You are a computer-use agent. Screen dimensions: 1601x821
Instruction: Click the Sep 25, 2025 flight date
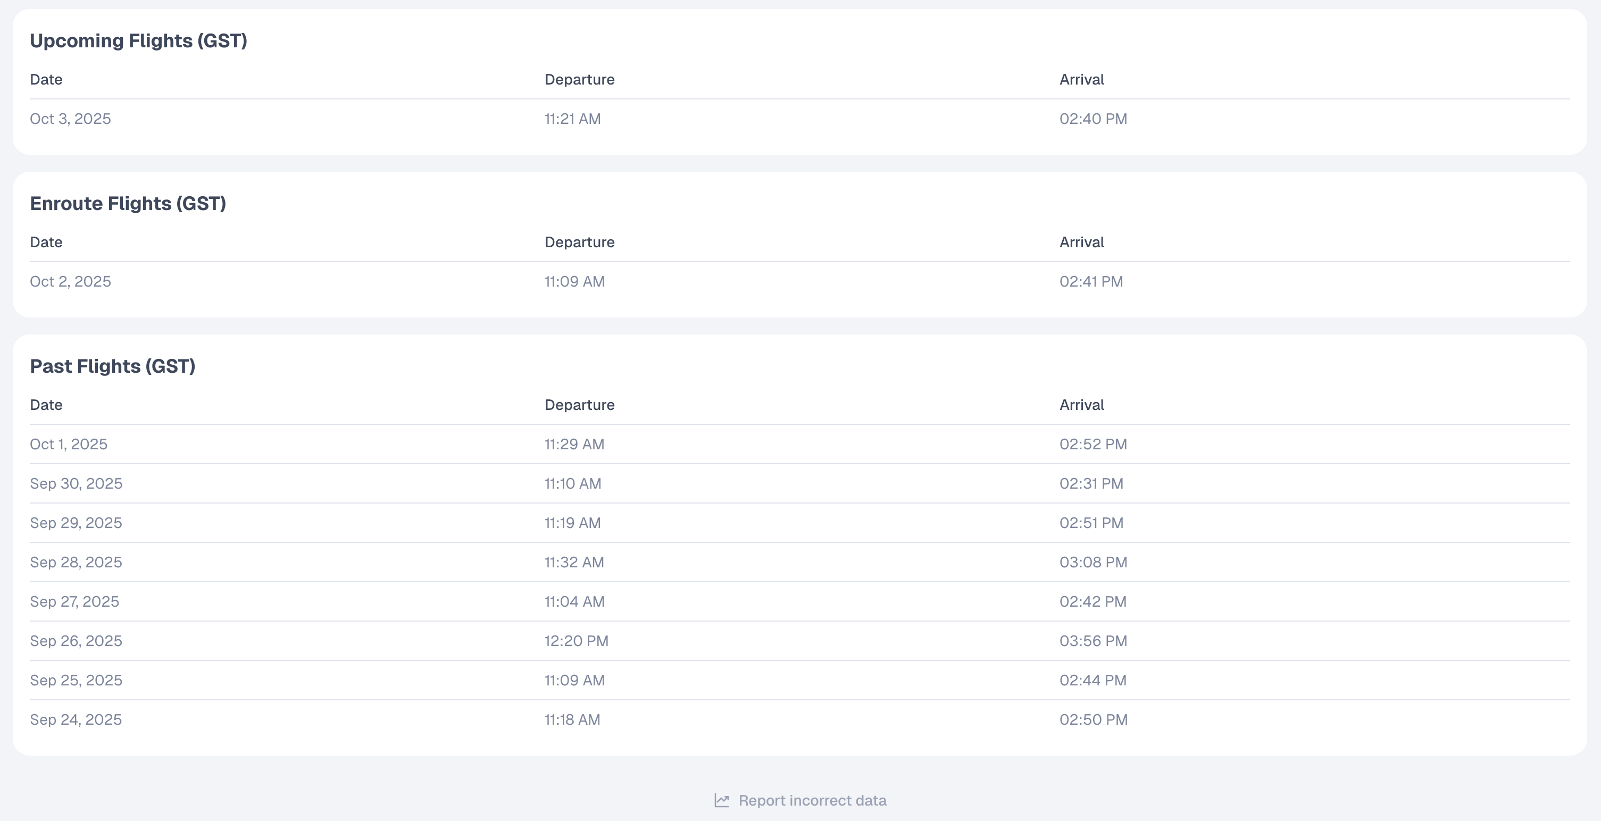pyautogui.click(x=76, y=681)
